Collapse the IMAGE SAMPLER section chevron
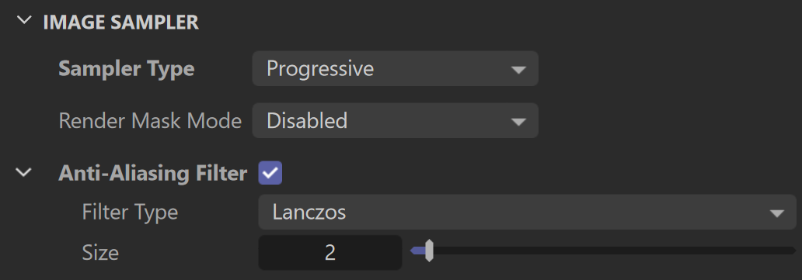 [x=23, y=21]
